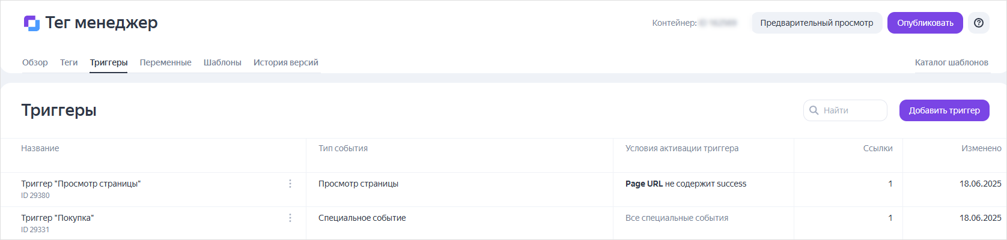Click the Предварительный просмотр button

point(817,23)
